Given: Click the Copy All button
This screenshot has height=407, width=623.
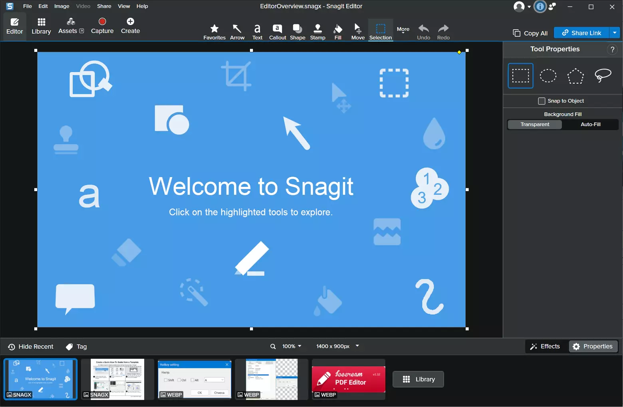Looking at the screenshot, I should pyautogui.click(x=530, y=33).
